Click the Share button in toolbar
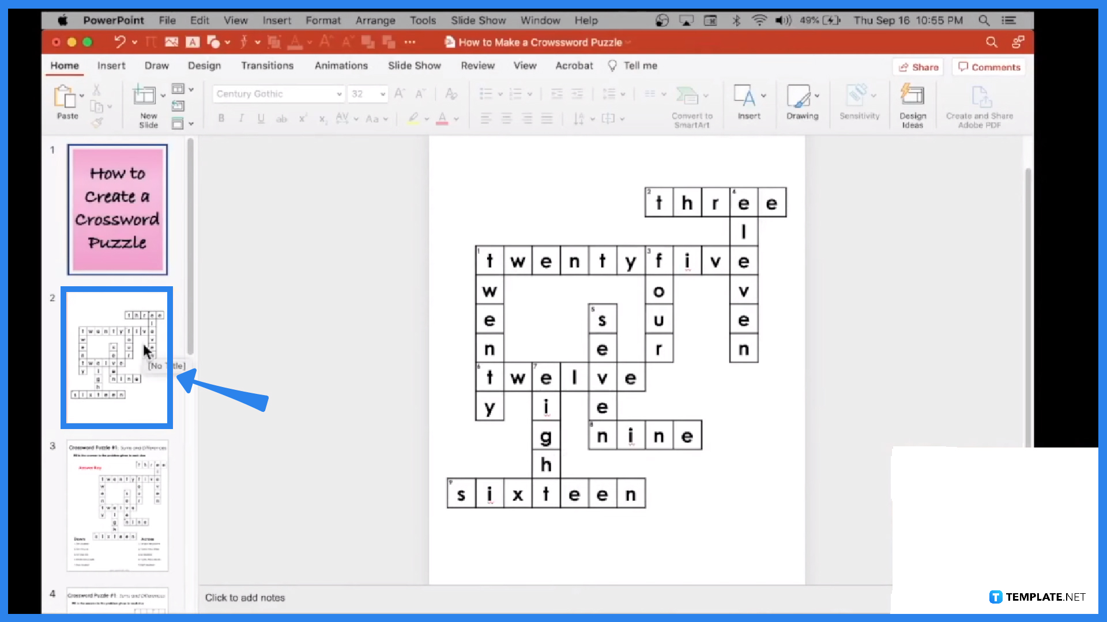 tap(919, 67)
